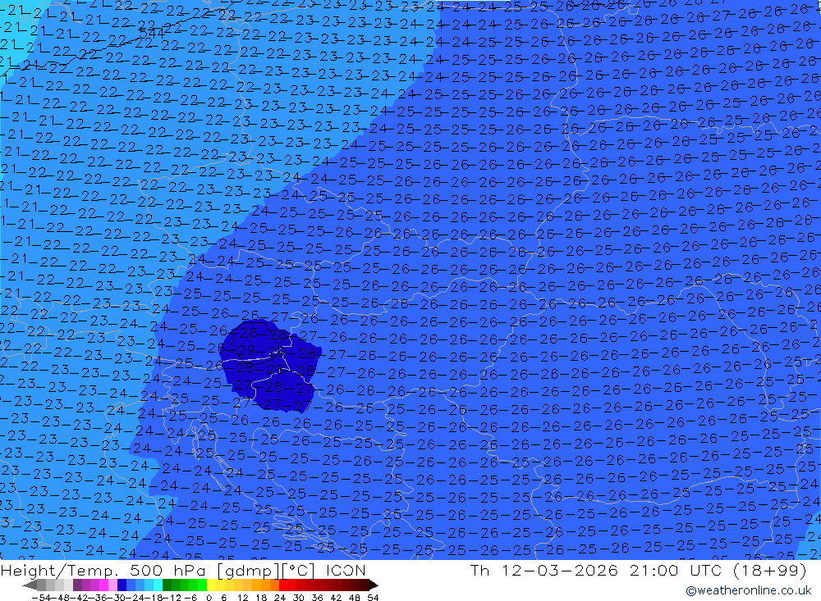Select the dark green legend swatch above -12

pyautogui.click(x=167, y=585)
